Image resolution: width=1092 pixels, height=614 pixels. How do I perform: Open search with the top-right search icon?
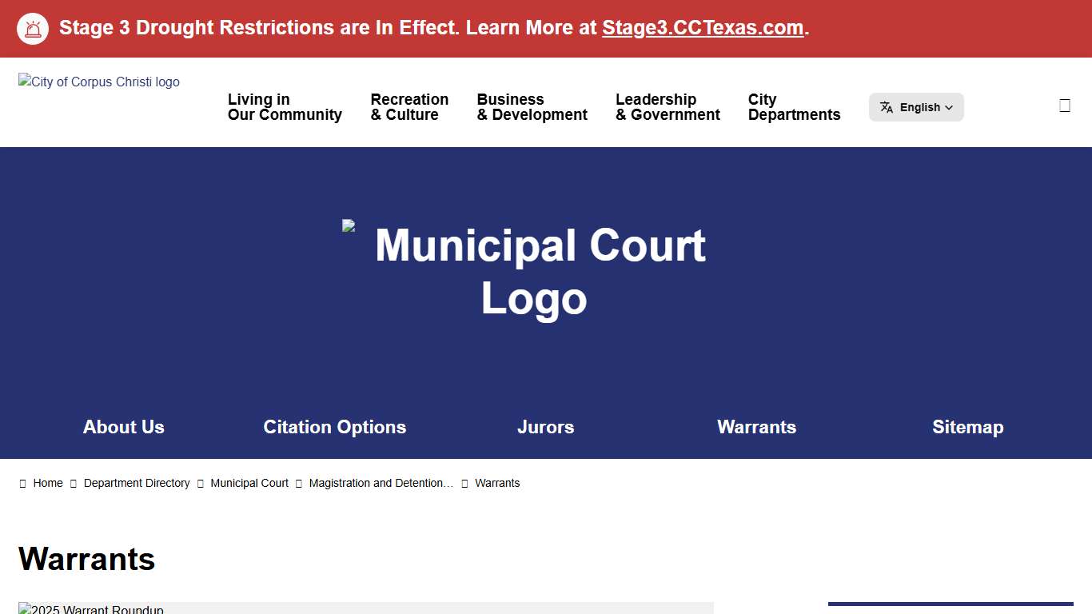pos(1064,104)
